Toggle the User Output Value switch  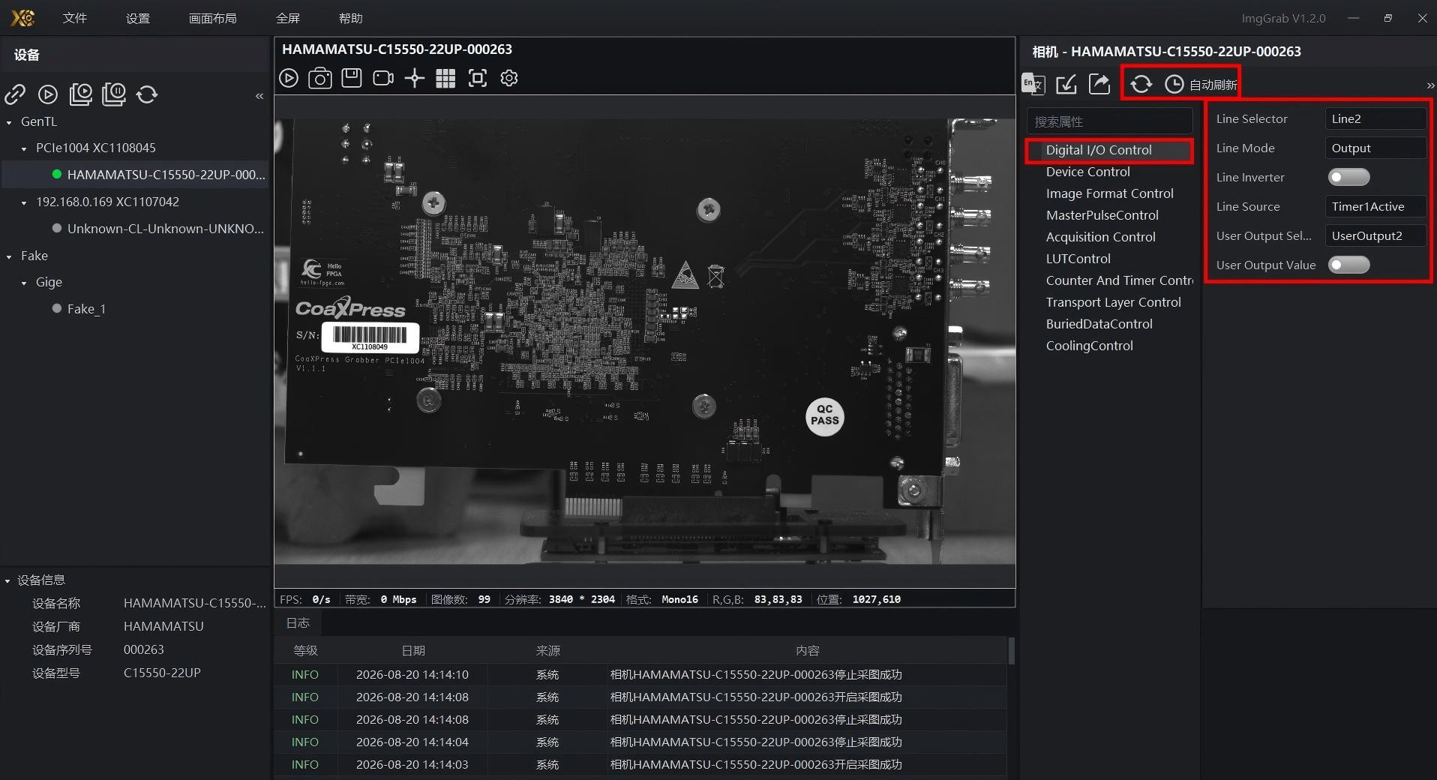[x=1348, y=265]
